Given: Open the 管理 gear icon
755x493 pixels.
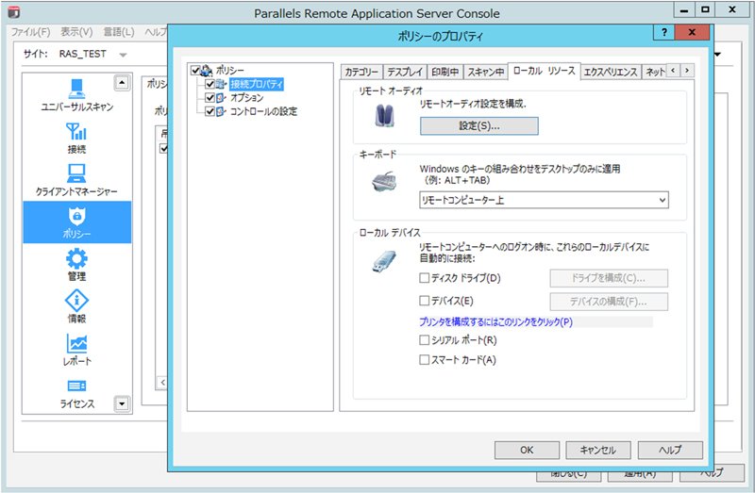Looking at the screenshot, I should coord(76,258).
